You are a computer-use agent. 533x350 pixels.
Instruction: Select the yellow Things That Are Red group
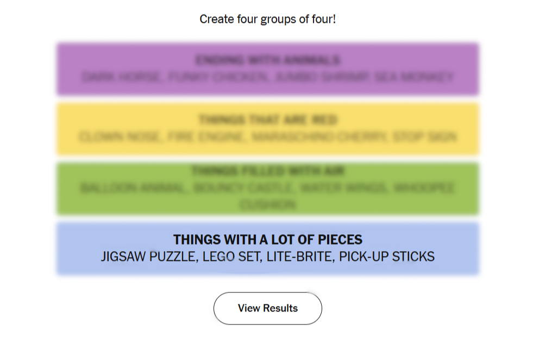pyautogui.click(x=267, y=129)
